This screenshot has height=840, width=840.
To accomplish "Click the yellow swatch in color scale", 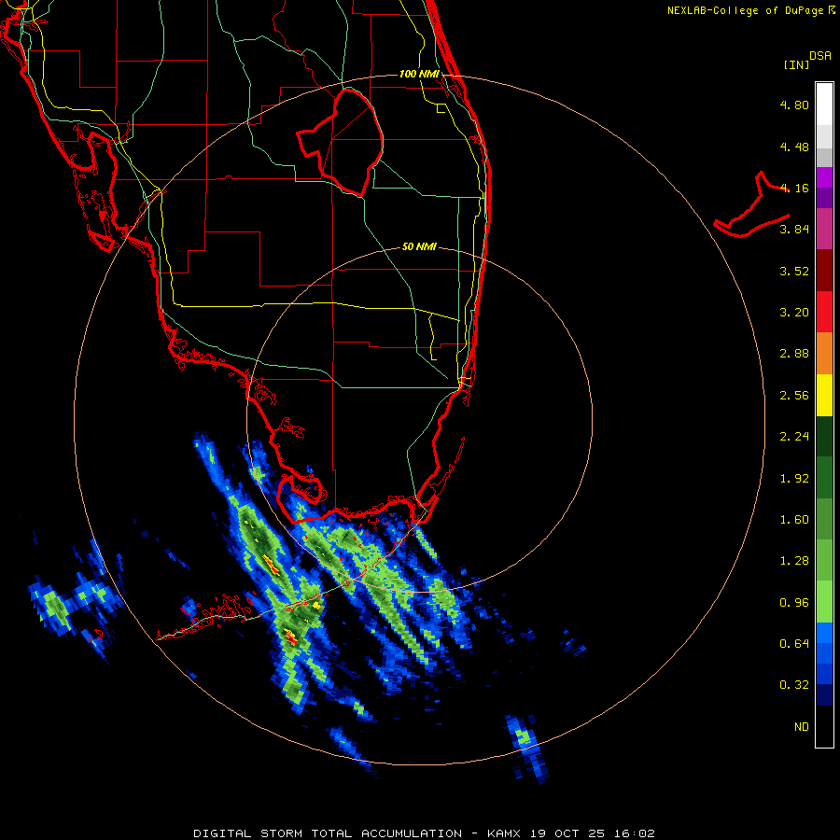I will (x=824, y=396).
